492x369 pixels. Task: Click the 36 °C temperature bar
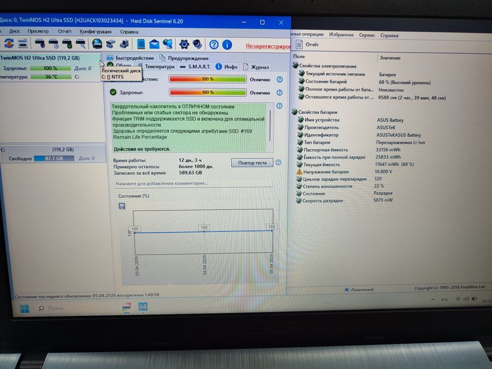pyautogui.click(x=51, y=76)
